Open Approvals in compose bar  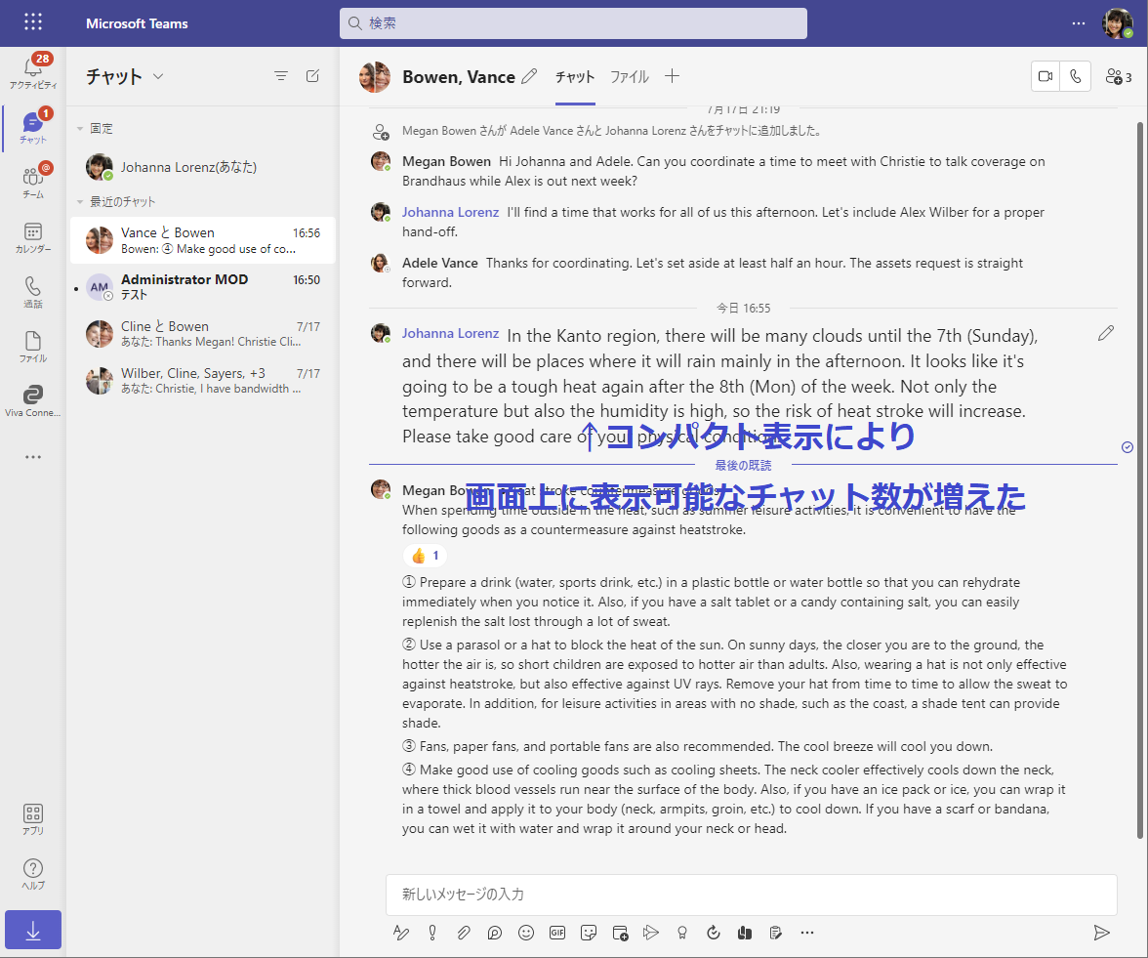(x=776, y=933)
